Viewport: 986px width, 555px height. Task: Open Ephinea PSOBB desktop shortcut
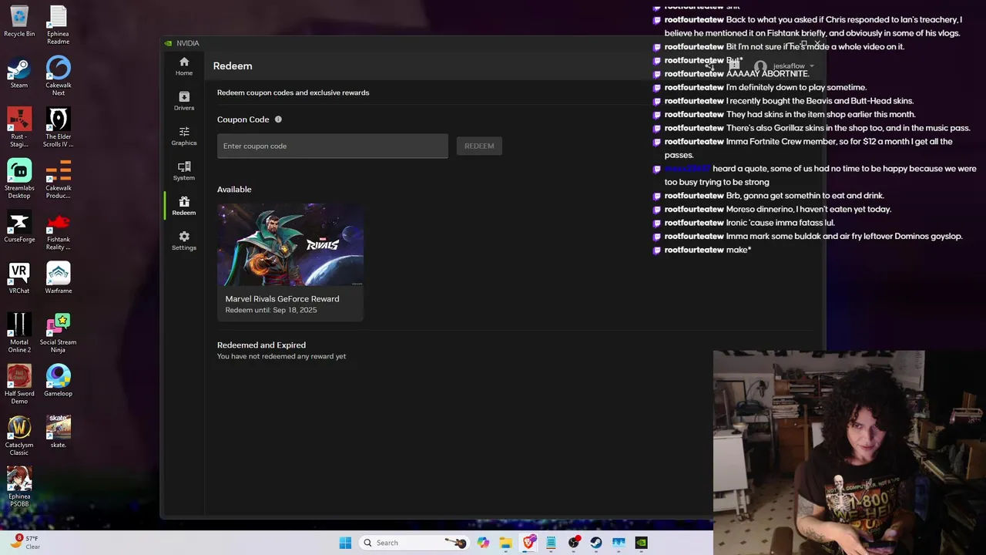click(19, 487)
